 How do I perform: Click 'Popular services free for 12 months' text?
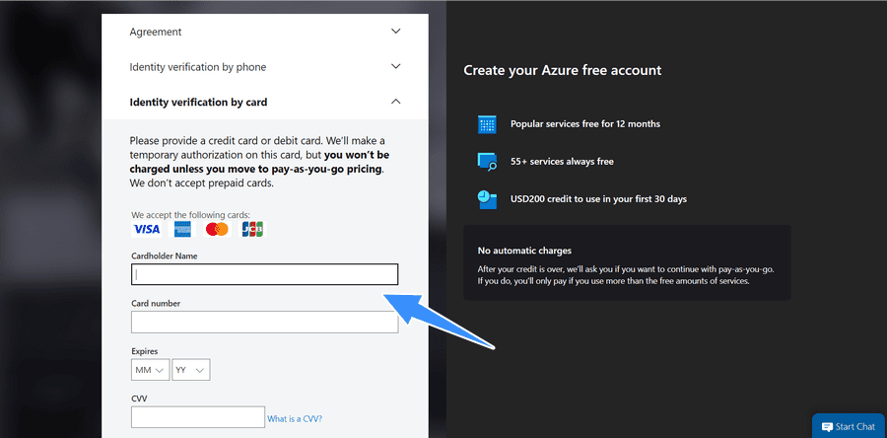tap(584, 124)
